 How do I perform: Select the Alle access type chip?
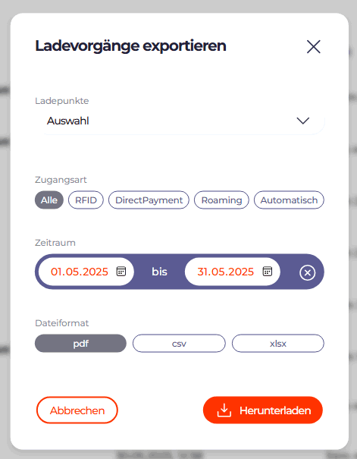(49, 200)
